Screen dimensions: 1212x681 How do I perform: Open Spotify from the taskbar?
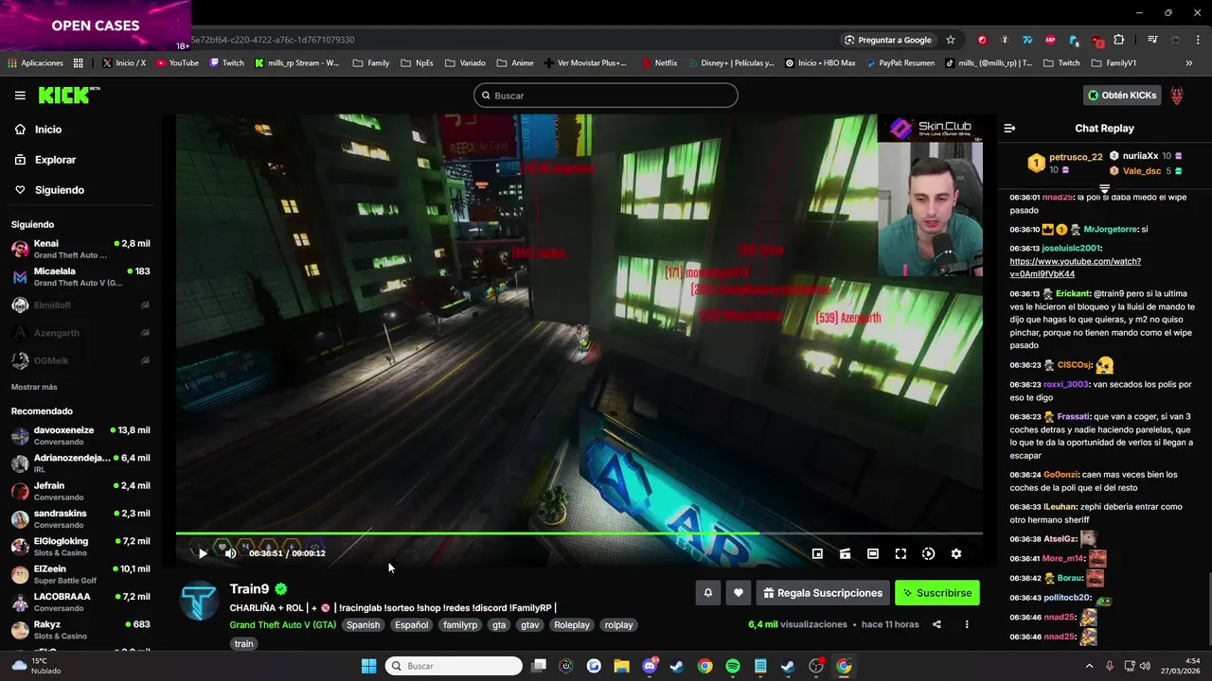733,666
